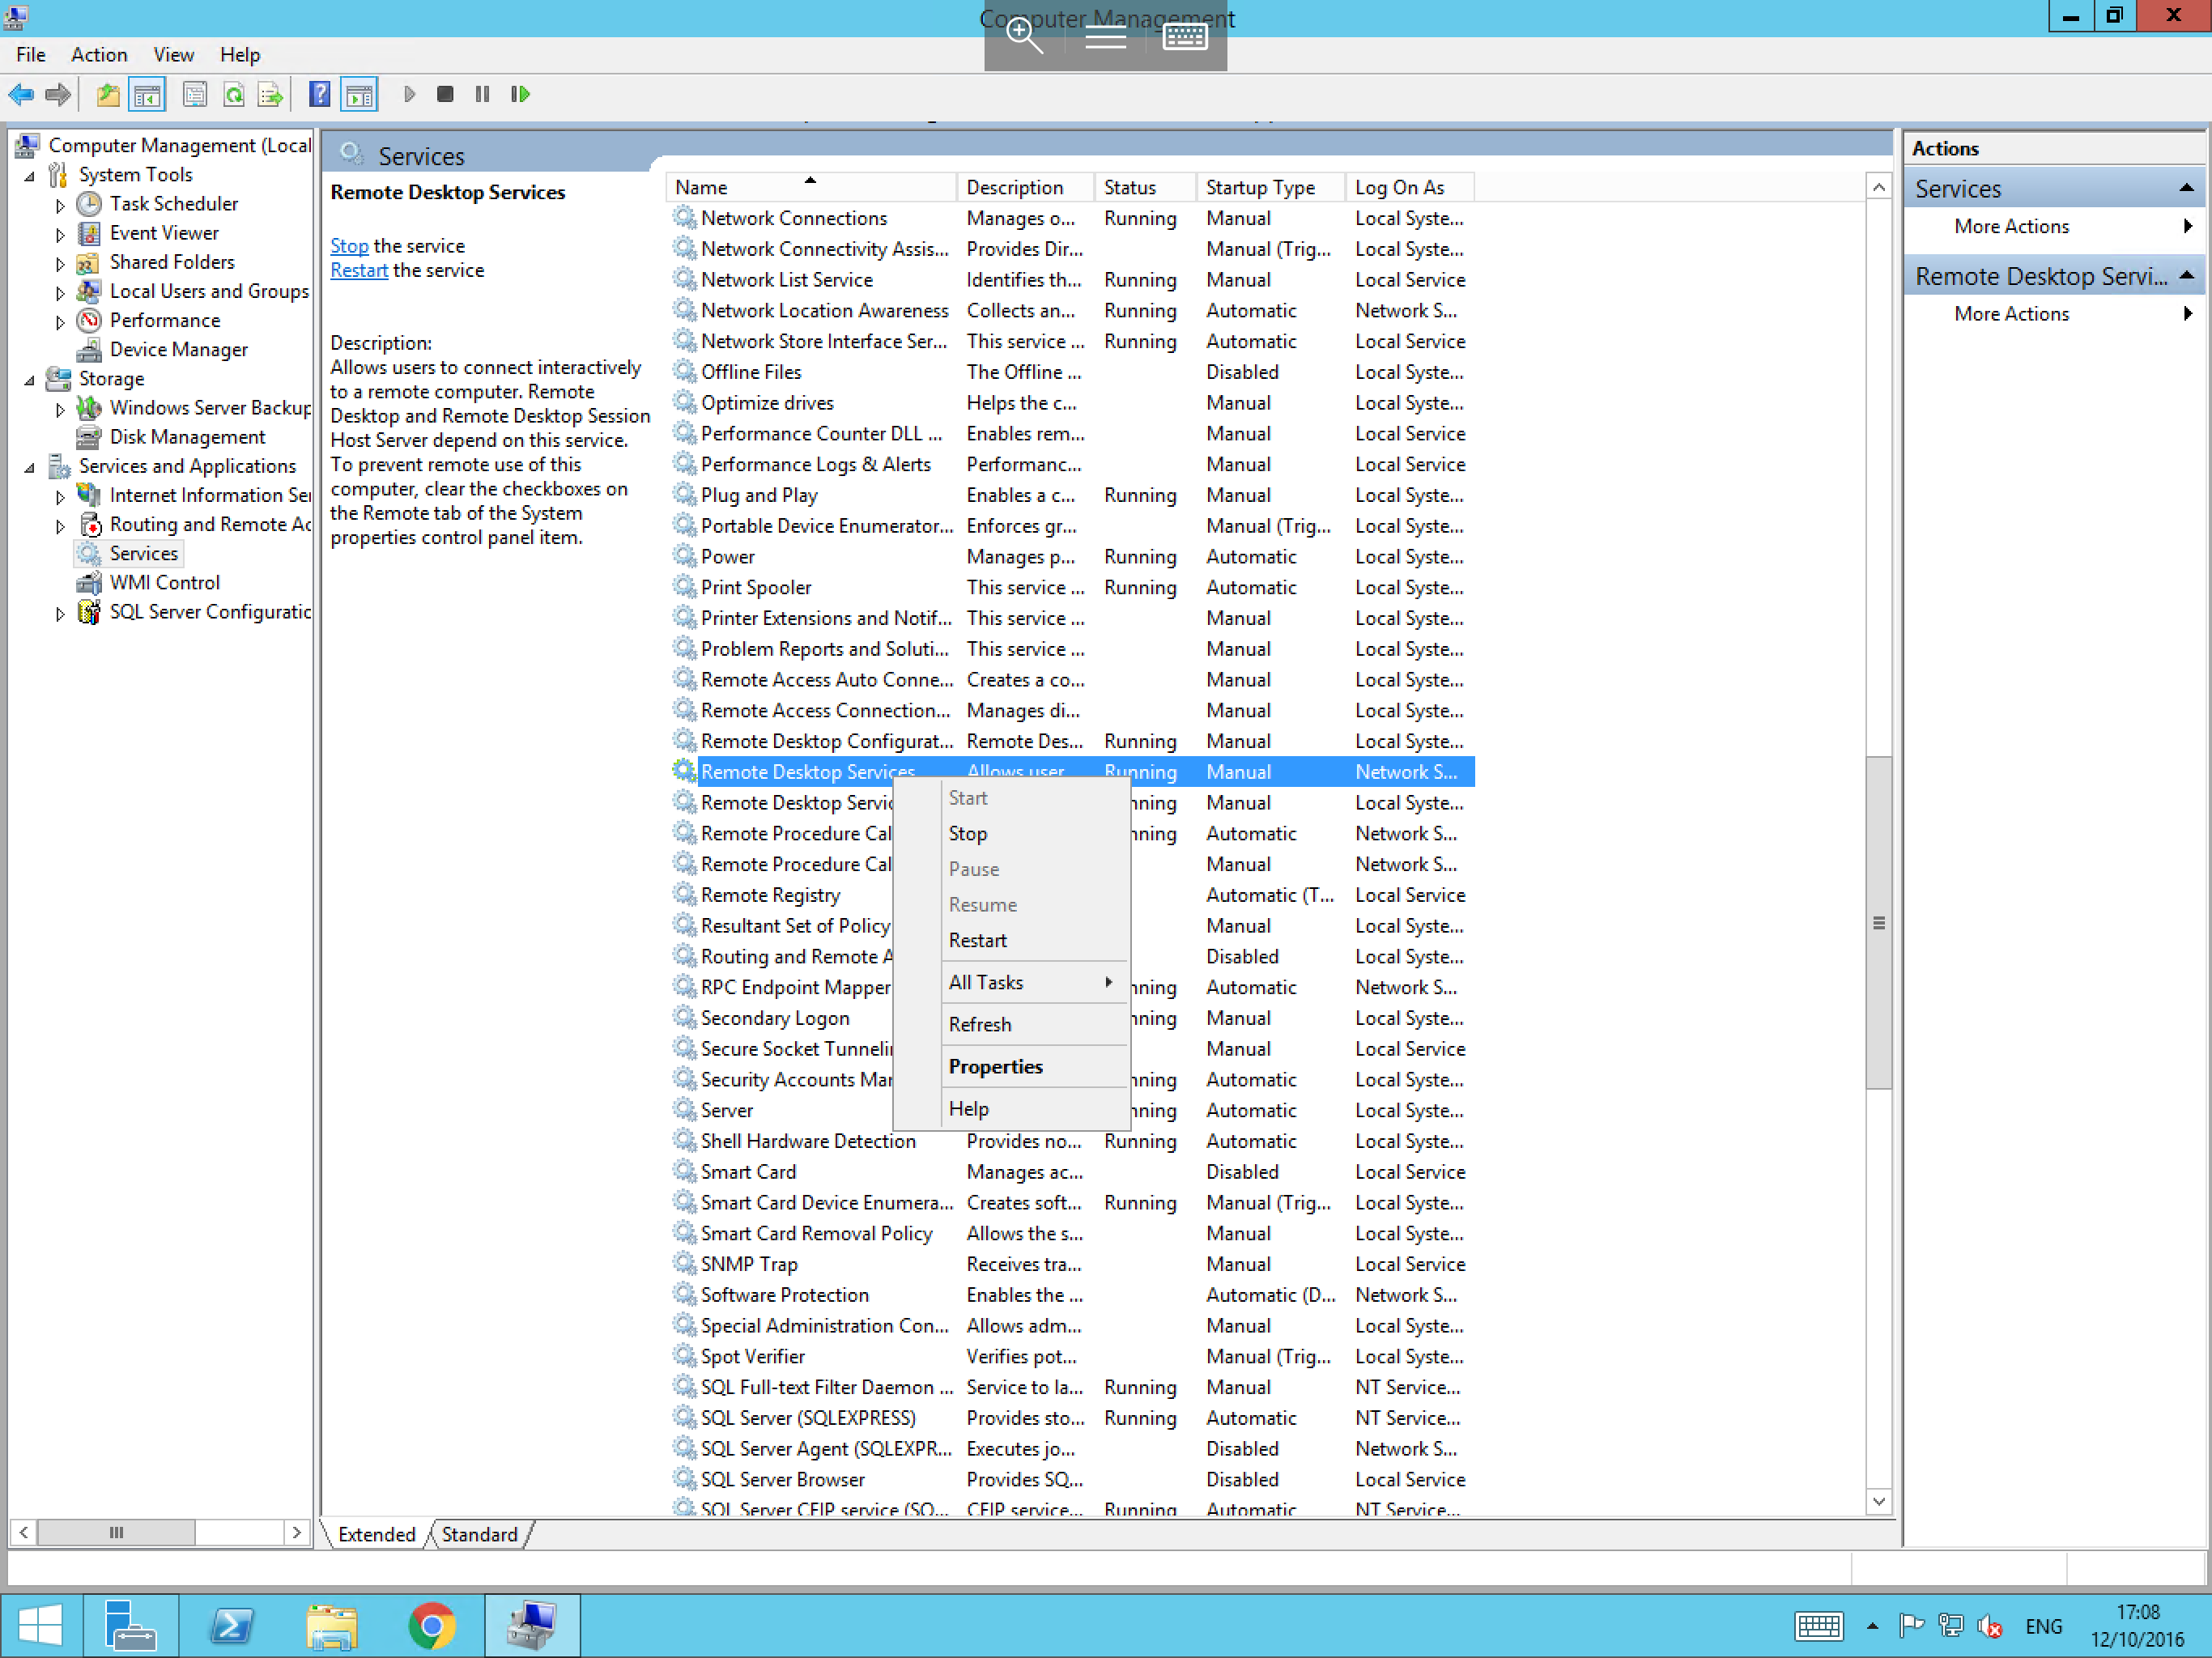Open More Actions under Services

point(2053,226)
